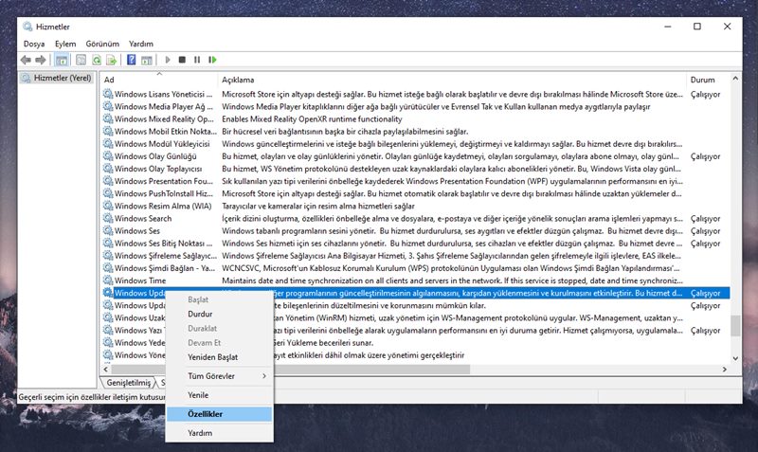Sort by the Ad column header
The height and width of the screenshot is (452, 758).
[x=159, y=80]
